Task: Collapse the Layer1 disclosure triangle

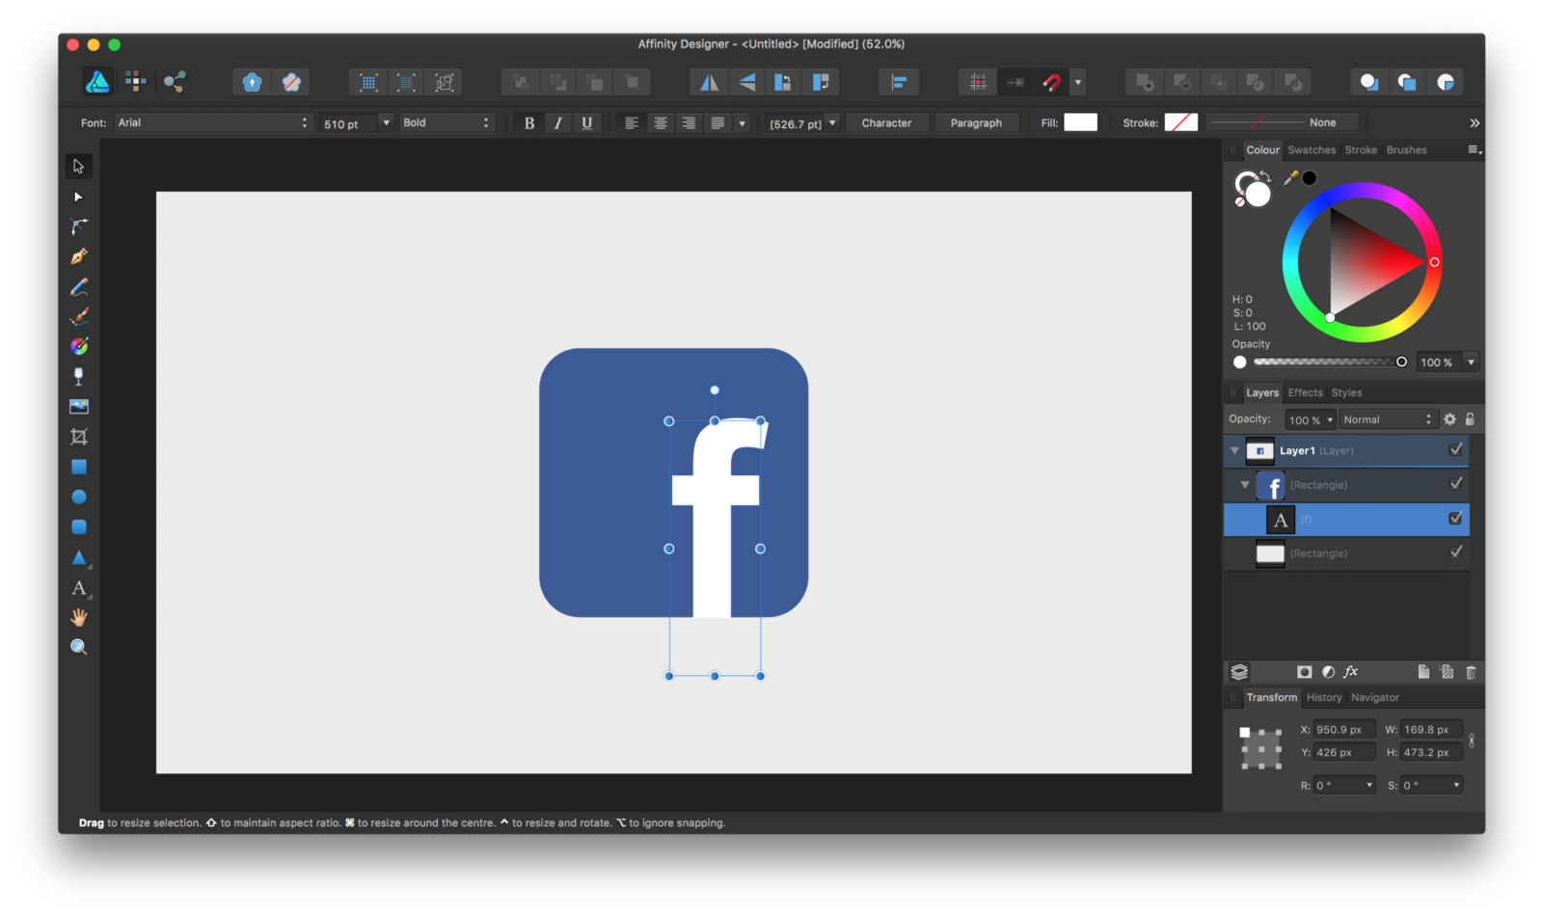Action: (x=1234, y=450)
